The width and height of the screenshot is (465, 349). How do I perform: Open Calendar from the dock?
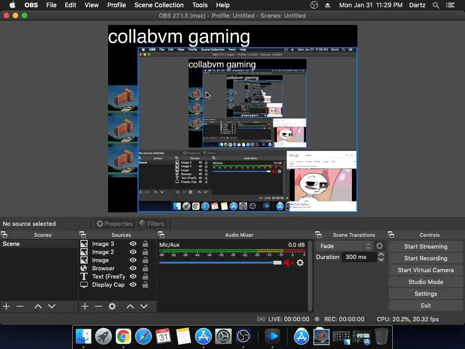[x=163, y=337]
